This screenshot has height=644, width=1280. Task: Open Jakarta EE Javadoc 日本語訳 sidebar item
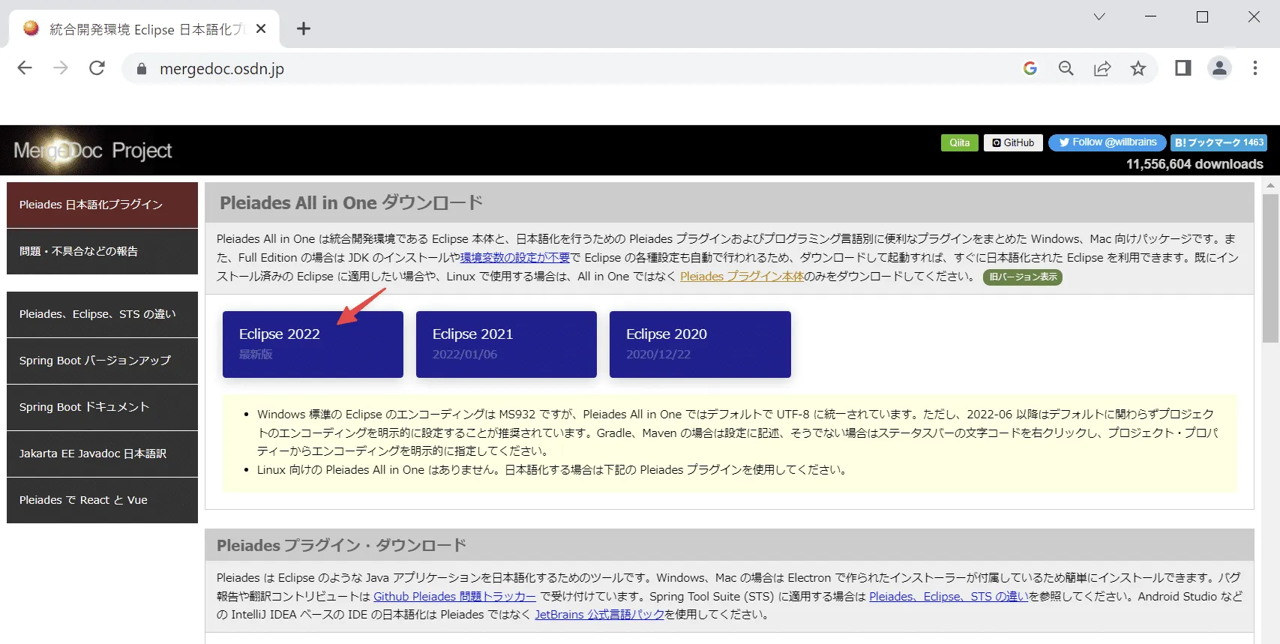click(x=102, y=454)
